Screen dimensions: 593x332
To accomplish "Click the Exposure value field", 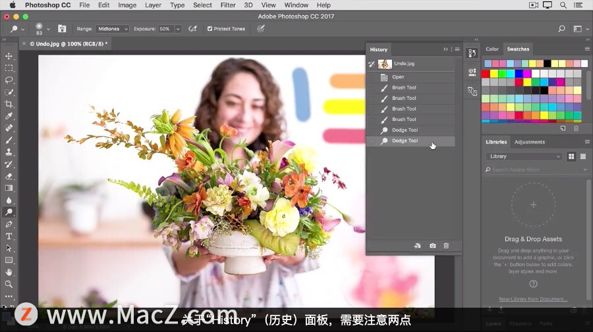I will click(x=166, y=29).
